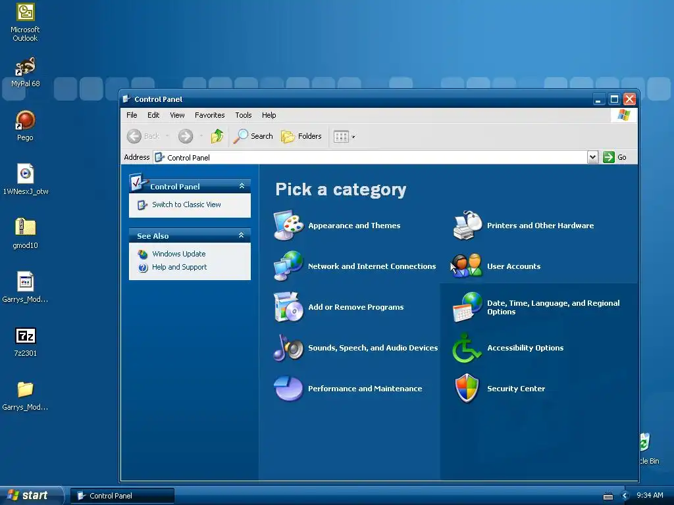Click the 9:34 AM system clock
Screen dimensions: 674x505
click(x=650, y=496)
